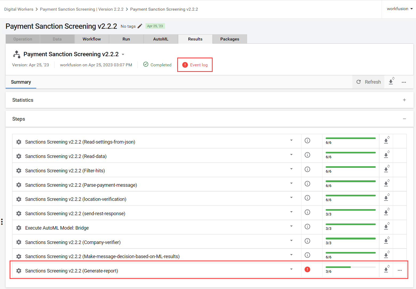Select the Summary tab
The image size is (416, 289).
coord(21,82)
